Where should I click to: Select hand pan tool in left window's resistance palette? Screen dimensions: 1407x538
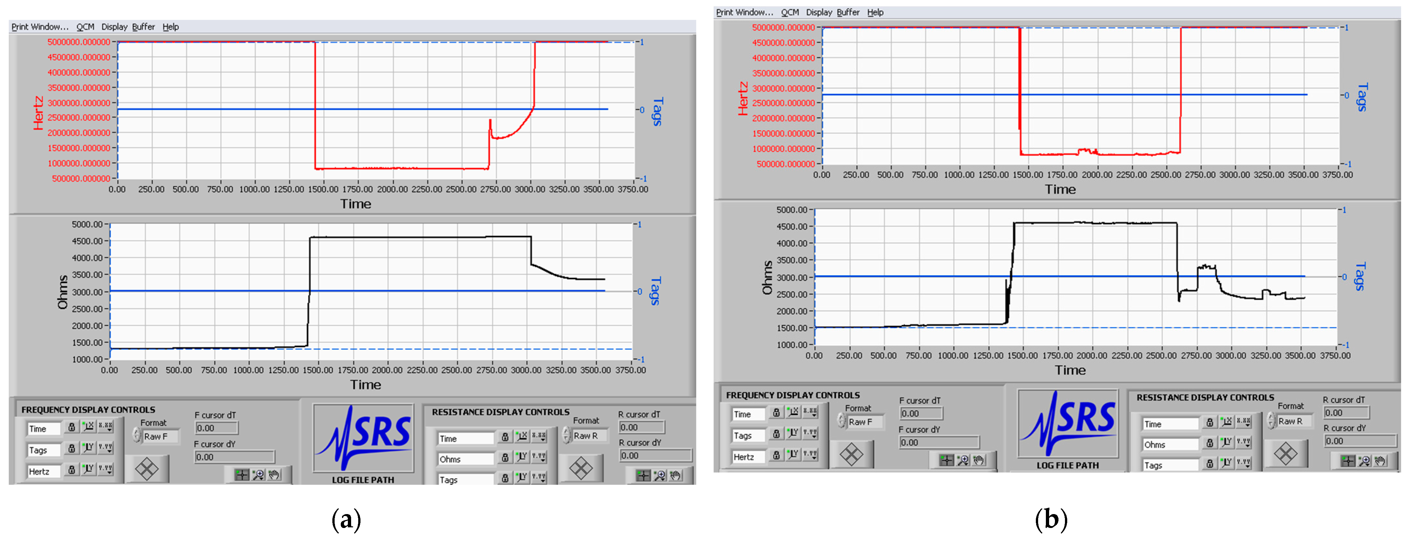click(x=676, y=476)
